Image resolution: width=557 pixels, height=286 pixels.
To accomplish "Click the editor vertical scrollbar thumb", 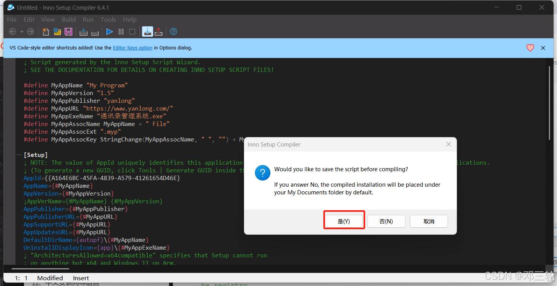I will (x=549, y=102).
